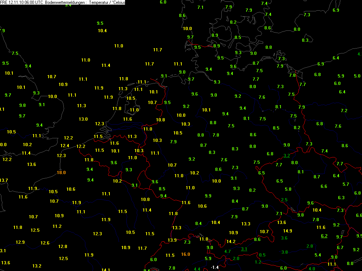
Task: Select the underlined 3.2 reading
Action: (287, 156)
